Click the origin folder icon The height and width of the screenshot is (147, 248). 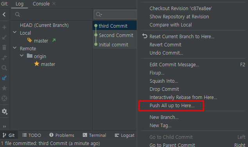30,56
